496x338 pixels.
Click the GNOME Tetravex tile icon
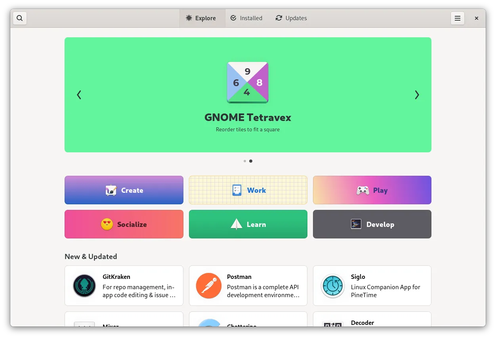(x=248, y=83)
